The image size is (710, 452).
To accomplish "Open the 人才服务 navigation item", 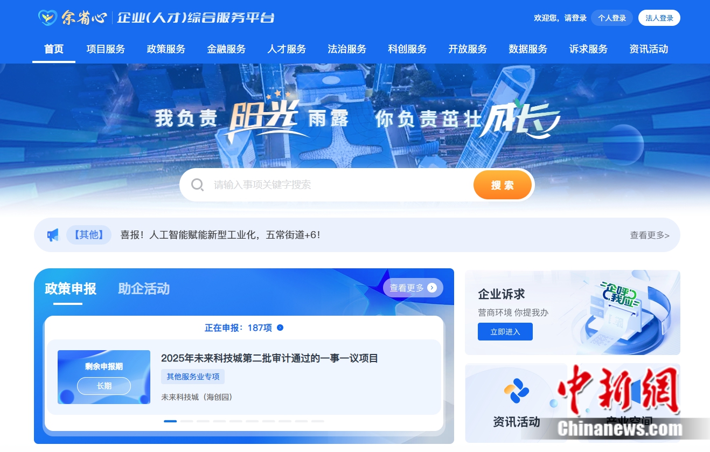I will click(287, 49).
